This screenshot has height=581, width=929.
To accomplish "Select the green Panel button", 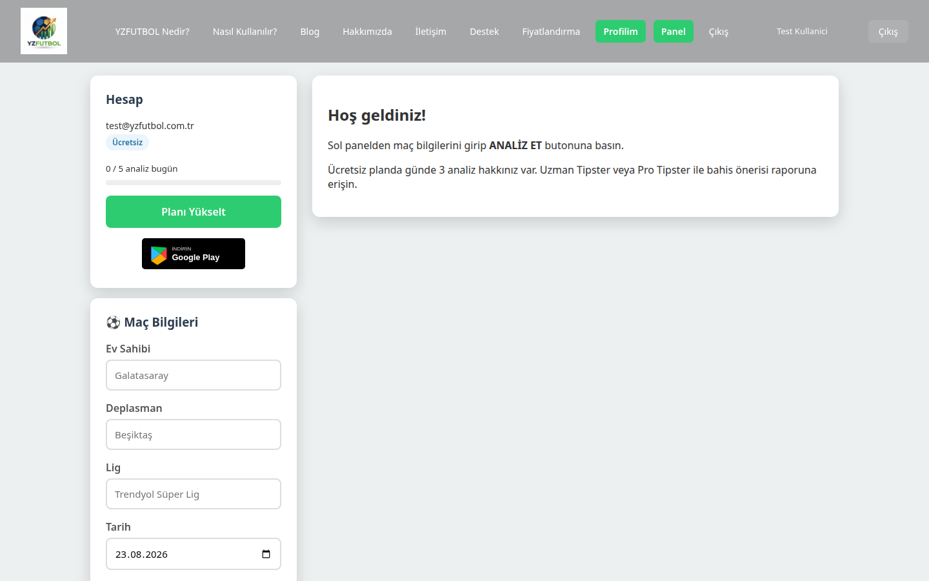I will click(674, 31).
